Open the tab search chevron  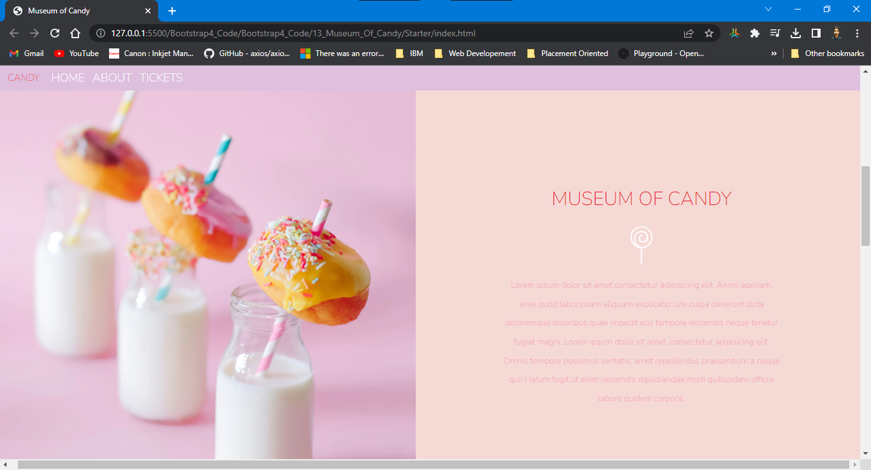coord(768,10)
